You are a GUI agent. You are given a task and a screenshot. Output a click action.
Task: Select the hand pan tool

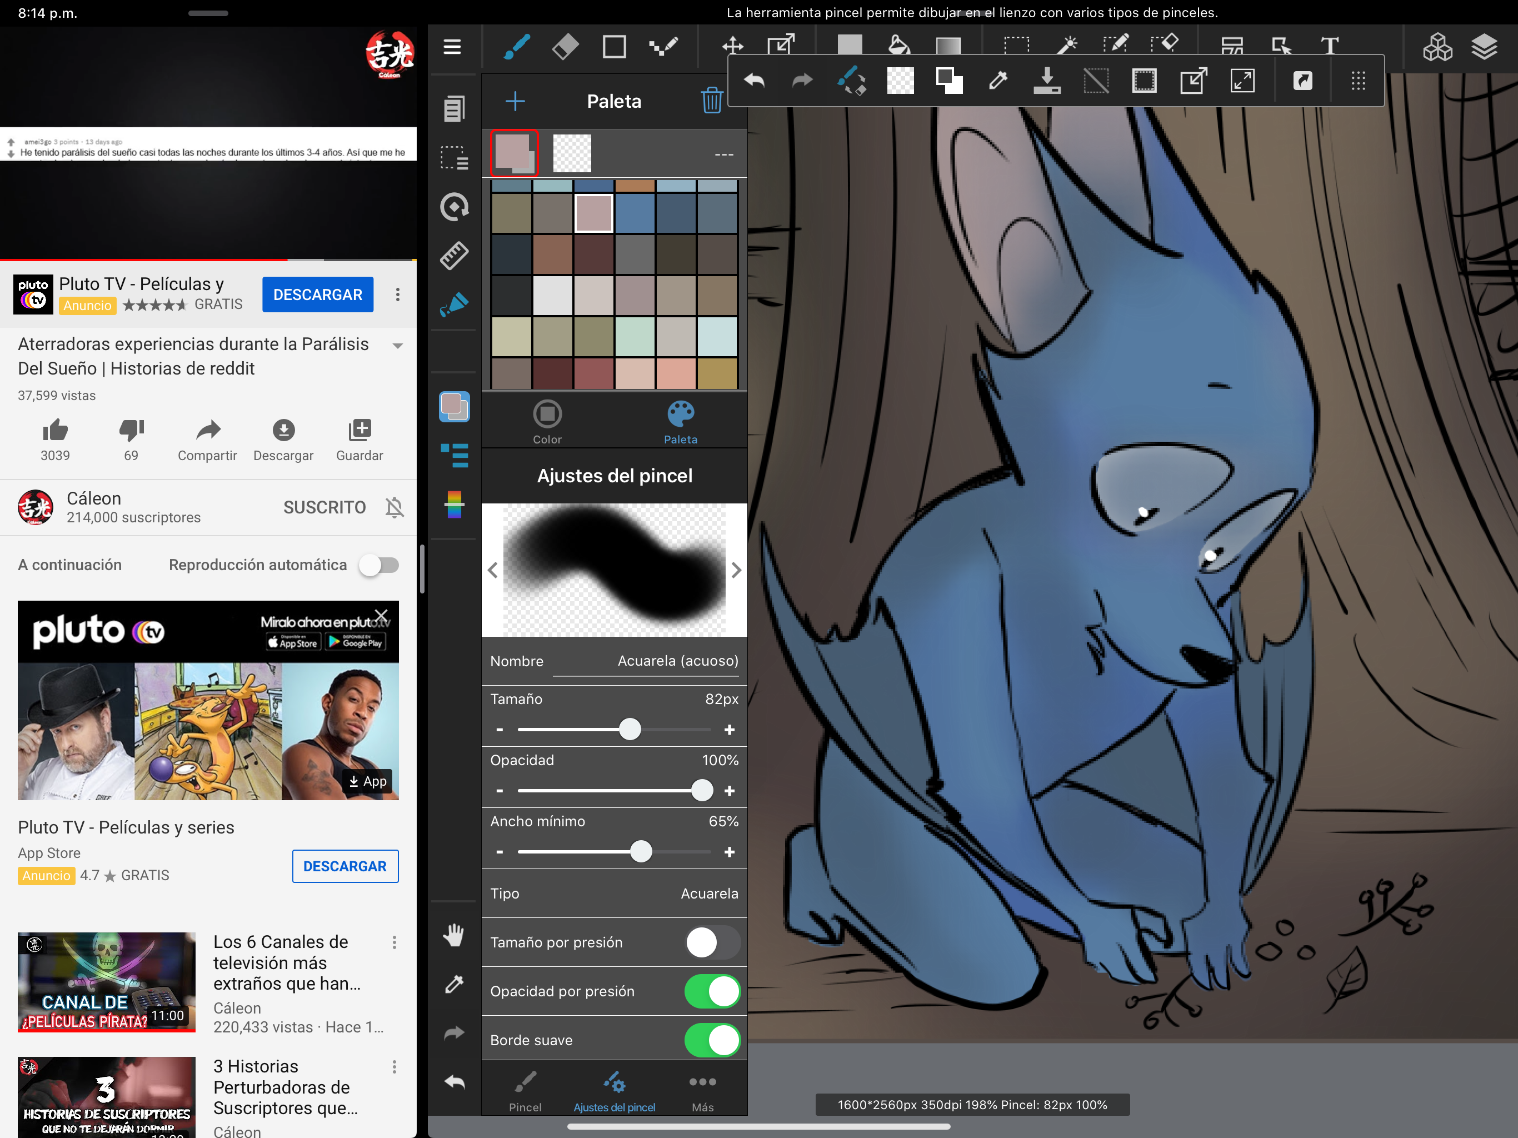pos(453,935)
